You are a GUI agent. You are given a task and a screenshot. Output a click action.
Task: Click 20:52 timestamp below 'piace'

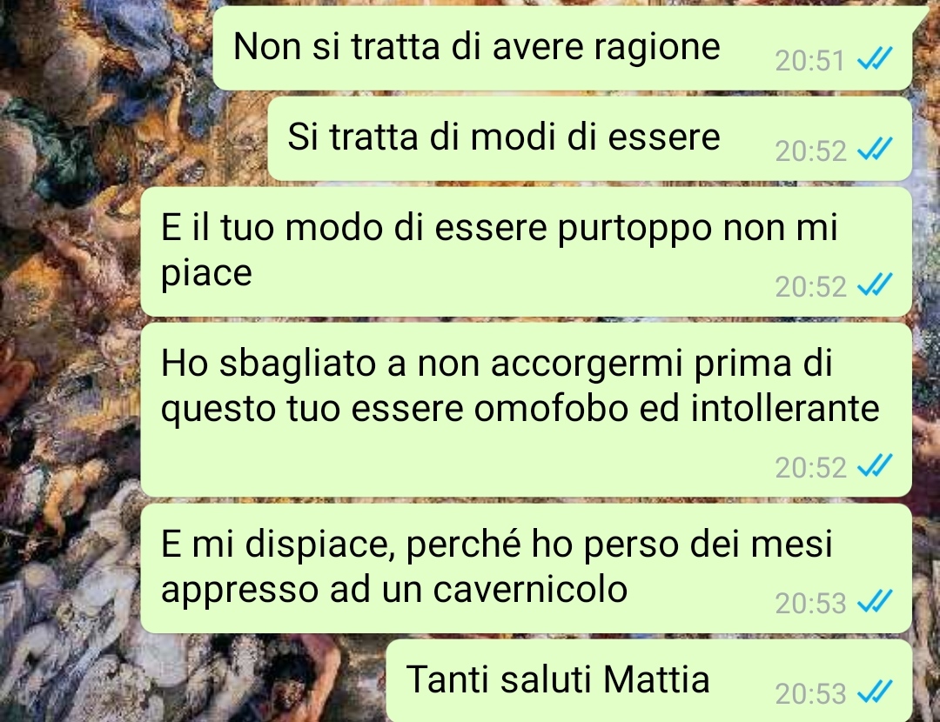pos(810,286)
